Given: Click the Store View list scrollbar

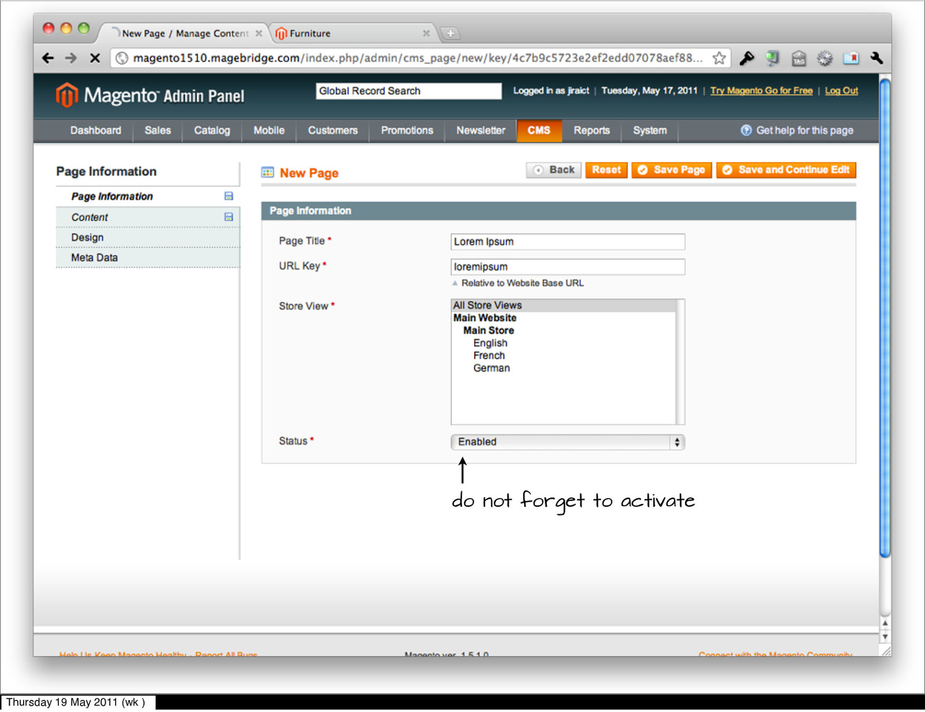Looking at the screenshot, I should (680, 362).
